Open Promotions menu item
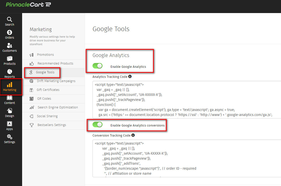Viewport: 281px width, 186px height. 53,55
